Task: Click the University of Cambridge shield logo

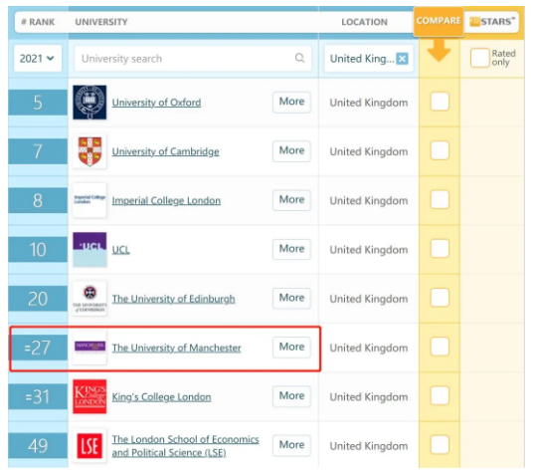Action: (89, 151)
